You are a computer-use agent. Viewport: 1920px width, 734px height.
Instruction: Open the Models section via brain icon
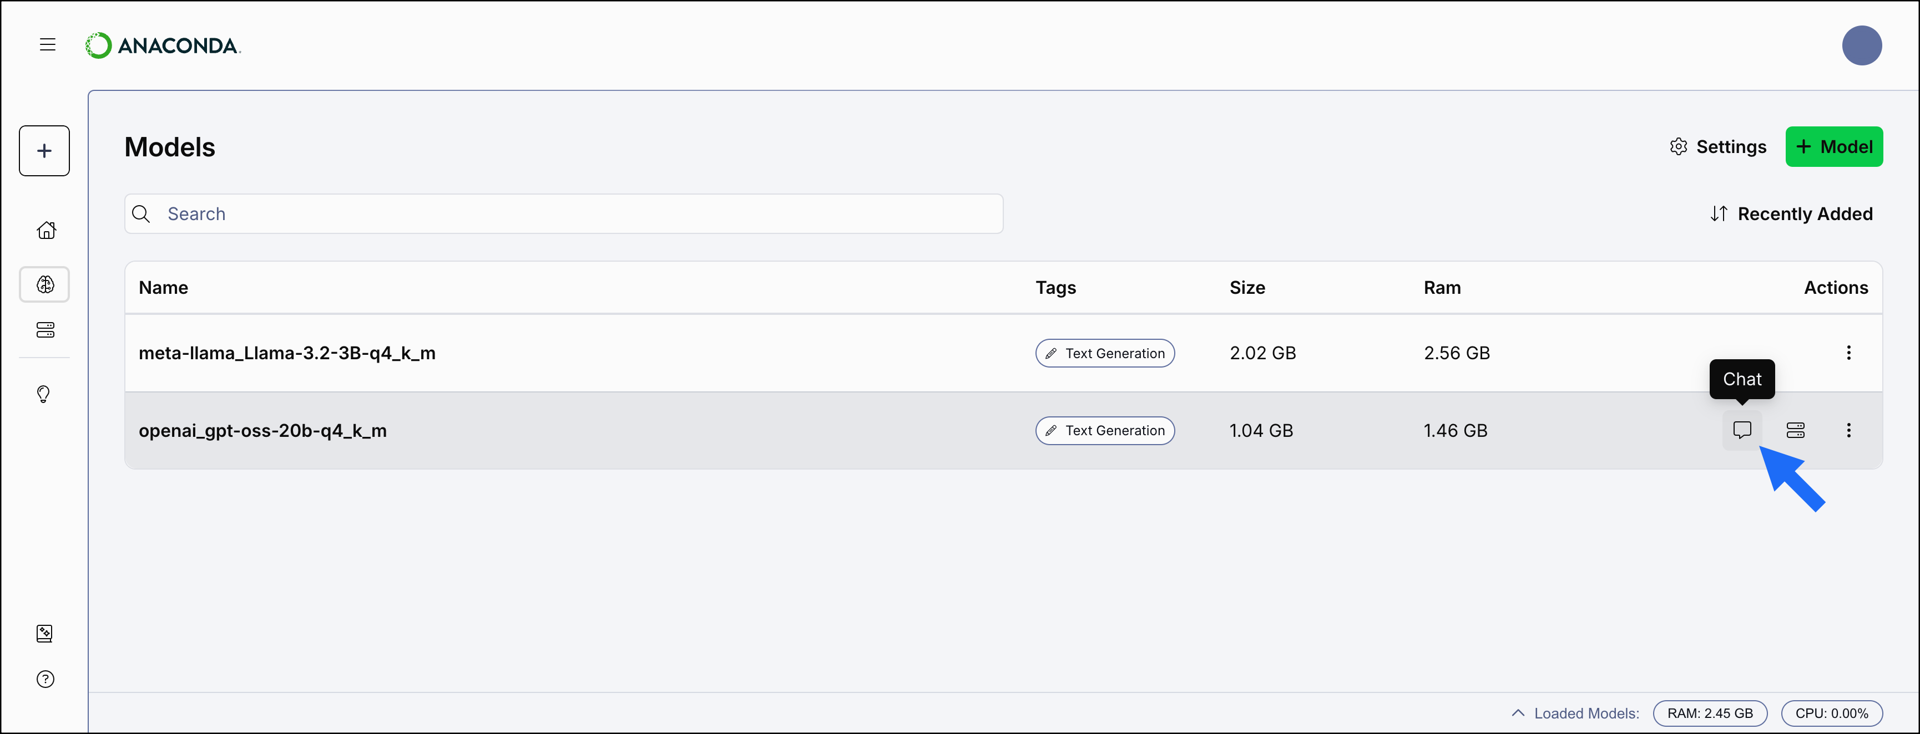pos(45,284)
